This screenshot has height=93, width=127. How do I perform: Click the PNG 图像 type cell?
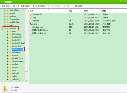pos(106,24)
